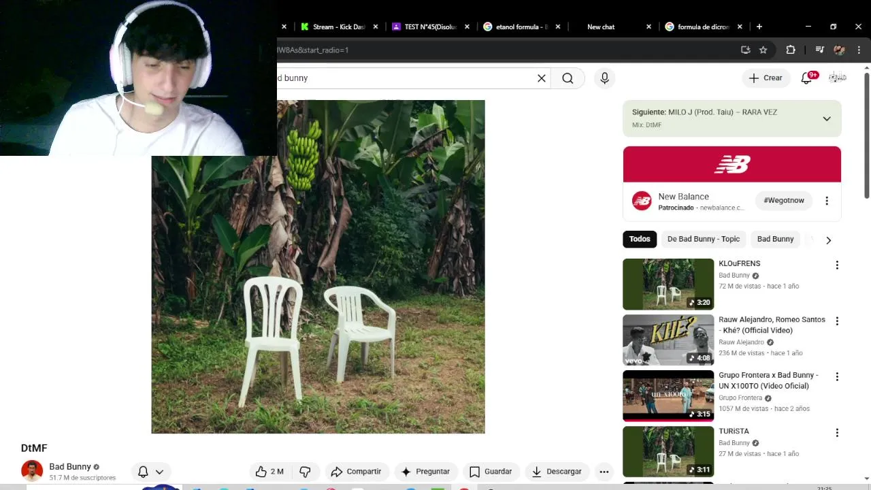Open the Chrome extensions puzzle icon
The width and height of the screenshot is (871, 490).
click(x=790, y=50)
